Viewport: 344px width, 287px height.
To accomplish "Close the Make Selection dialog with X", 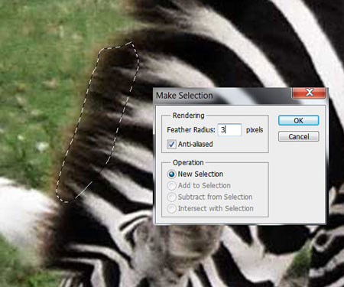I will pyautogui.click(x=309, y=93).
